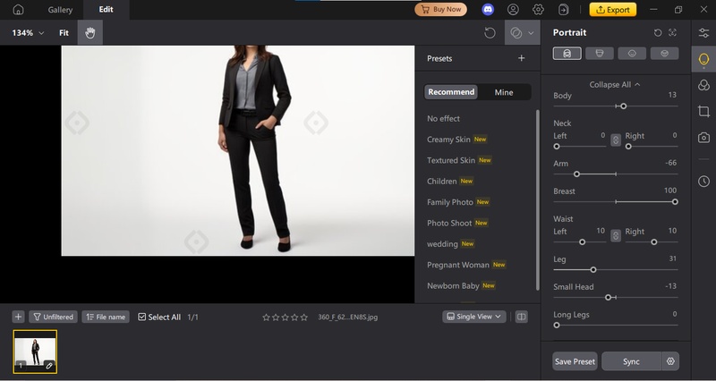Viewport: 716px width, 381px height.
Task: Click the Export button
Action: [612, 10]
